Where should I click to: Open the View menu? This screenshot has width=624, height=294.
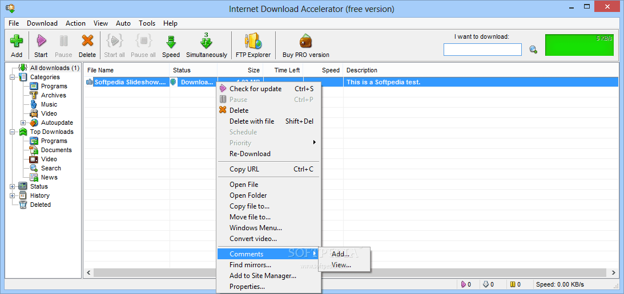100,23
